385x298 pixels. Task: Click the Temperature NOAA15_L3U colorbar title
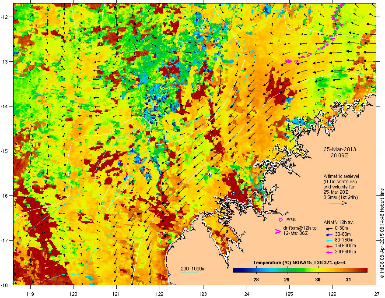(299, 263)
